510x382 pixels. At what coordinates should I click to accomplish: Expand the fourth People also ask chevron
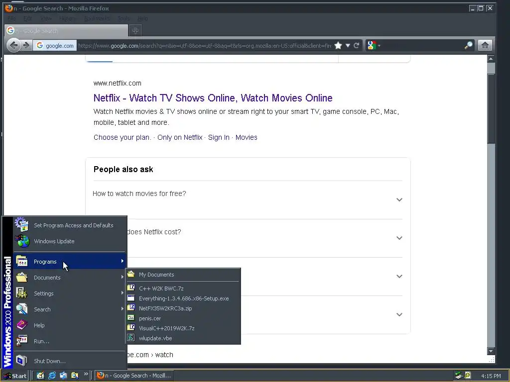(399, 314)
